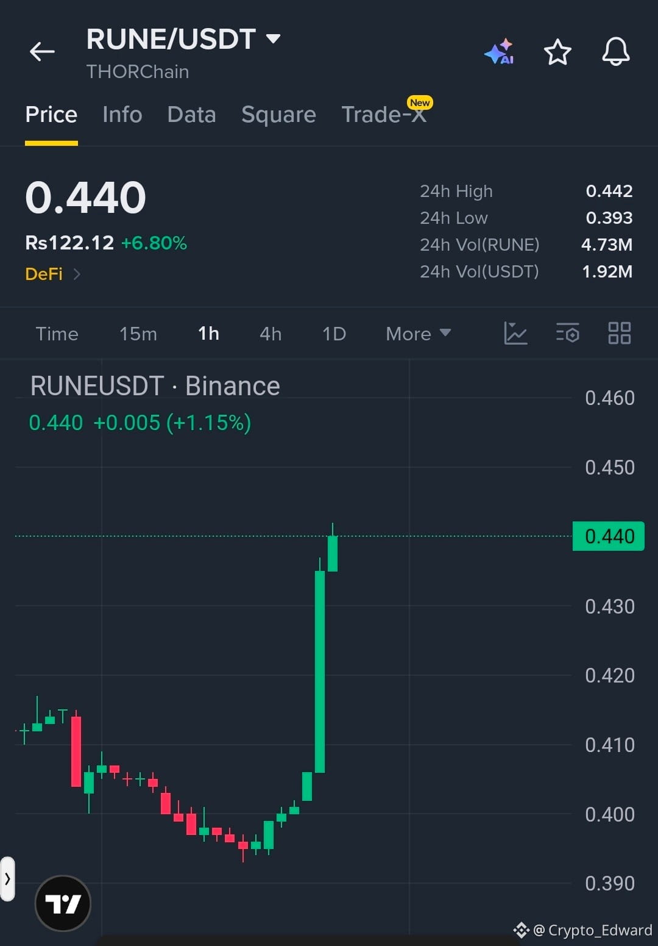The image size is (658, 946).
Task: Tap the 24h Low value 0.393
Action: (609, 218)
